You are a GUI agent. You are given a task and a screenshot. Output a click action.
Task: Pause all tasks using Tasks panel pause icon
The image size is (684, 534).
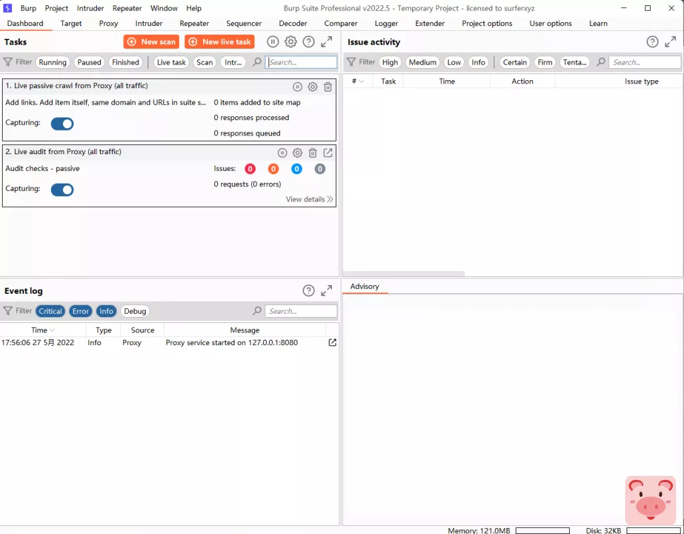(273, 41)
